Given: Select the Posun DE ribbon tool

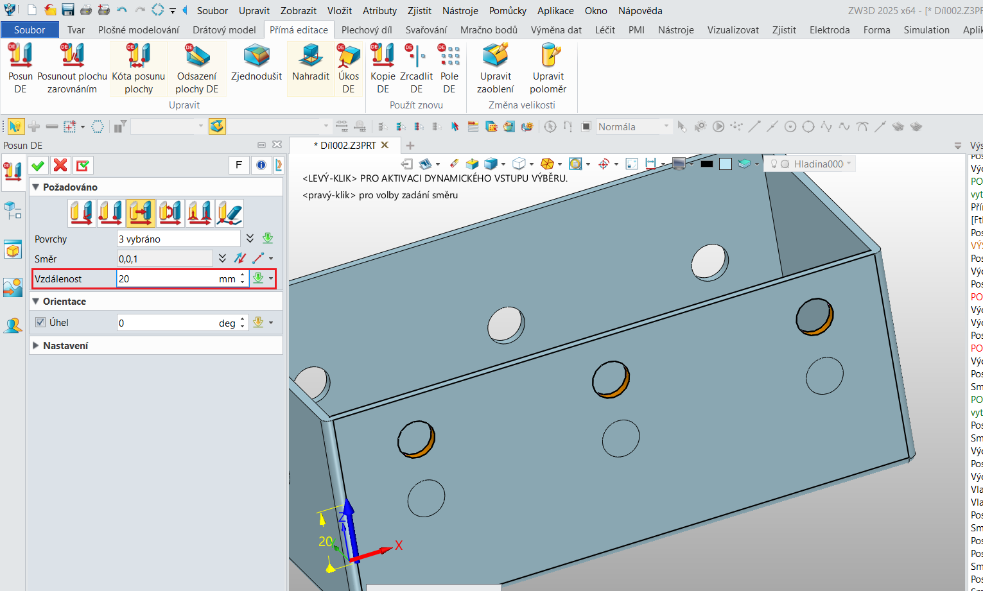Looking at the screenshot, I should point(21,69).
